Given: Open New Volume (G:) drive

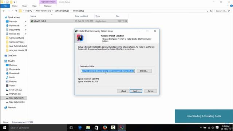Looking at the screenshot, I should [17, 102].
